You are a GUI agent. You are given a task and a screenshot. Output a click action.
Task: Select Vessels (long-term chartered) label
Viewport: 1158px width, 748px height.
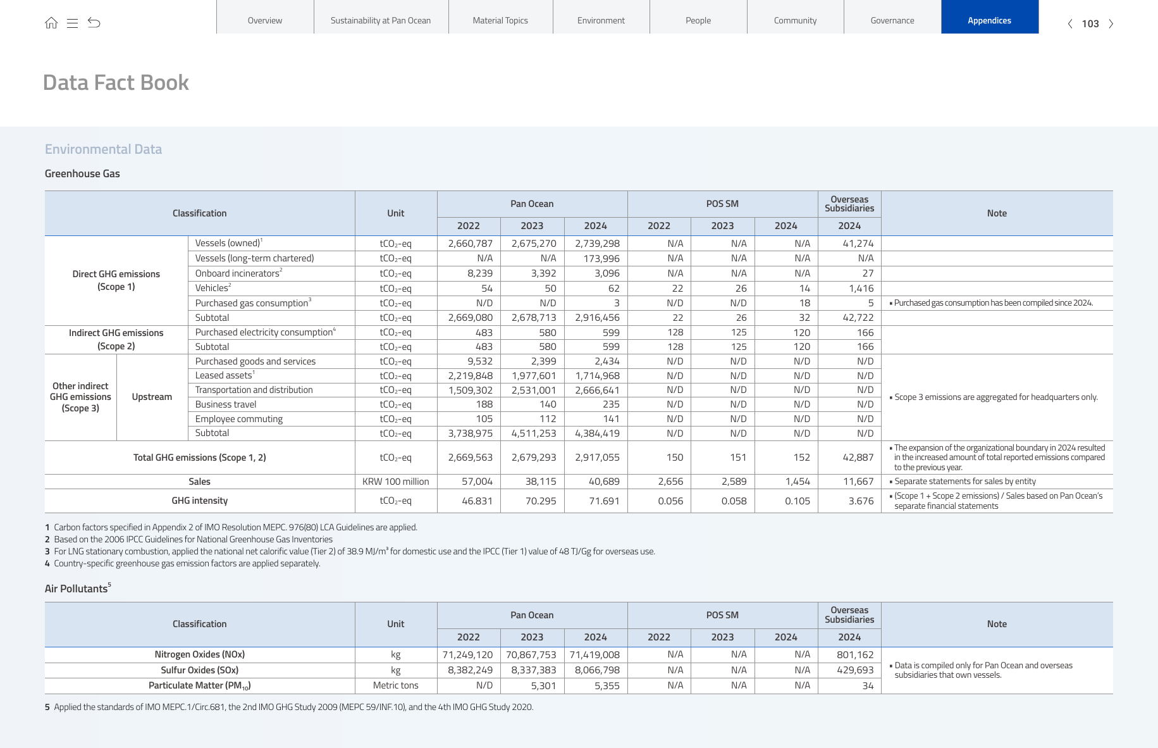[x=254, y=258]
